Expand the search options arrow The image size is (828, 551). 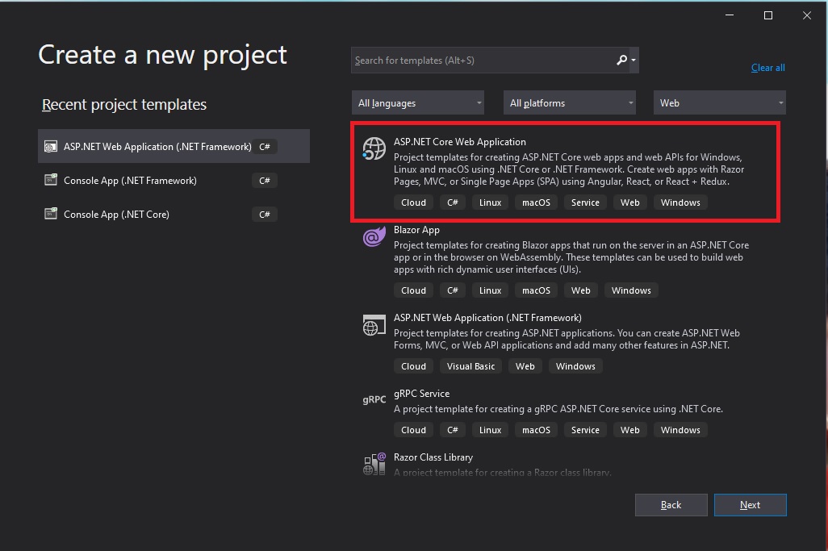point(634,61)
